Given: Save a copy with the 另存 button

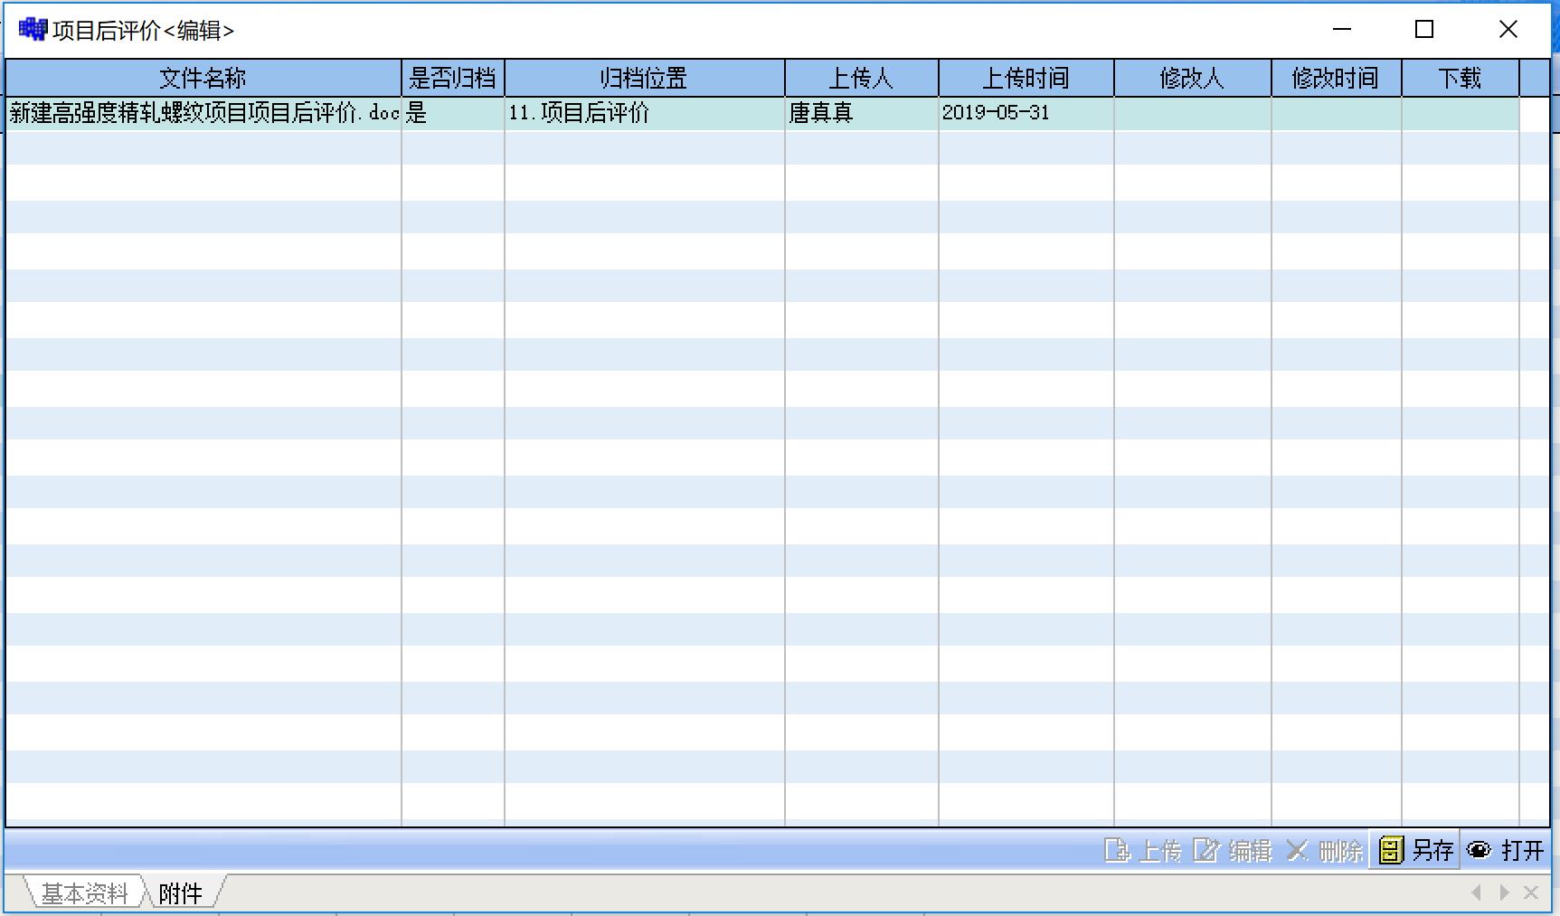Looking at the screenshot, I should [1415, 851].
